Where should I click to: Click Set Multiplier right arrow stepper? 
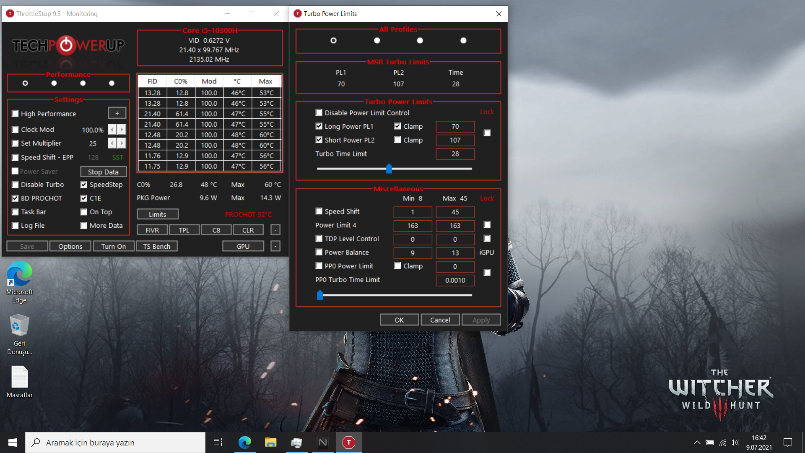122,143
